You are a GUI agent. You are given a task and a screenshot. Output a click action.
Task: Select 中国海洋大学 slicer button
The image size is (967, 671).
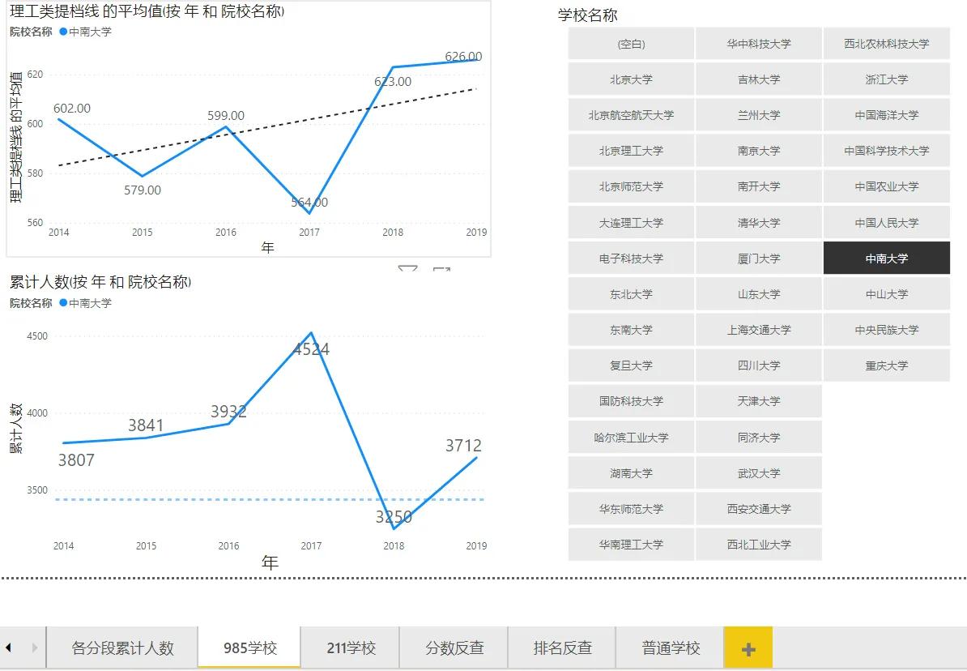point(886,115)
